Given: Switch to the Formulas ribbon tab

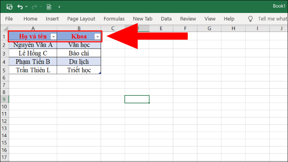Looking at the screenshot, I should pyautogui.click(x=114, y=19).
